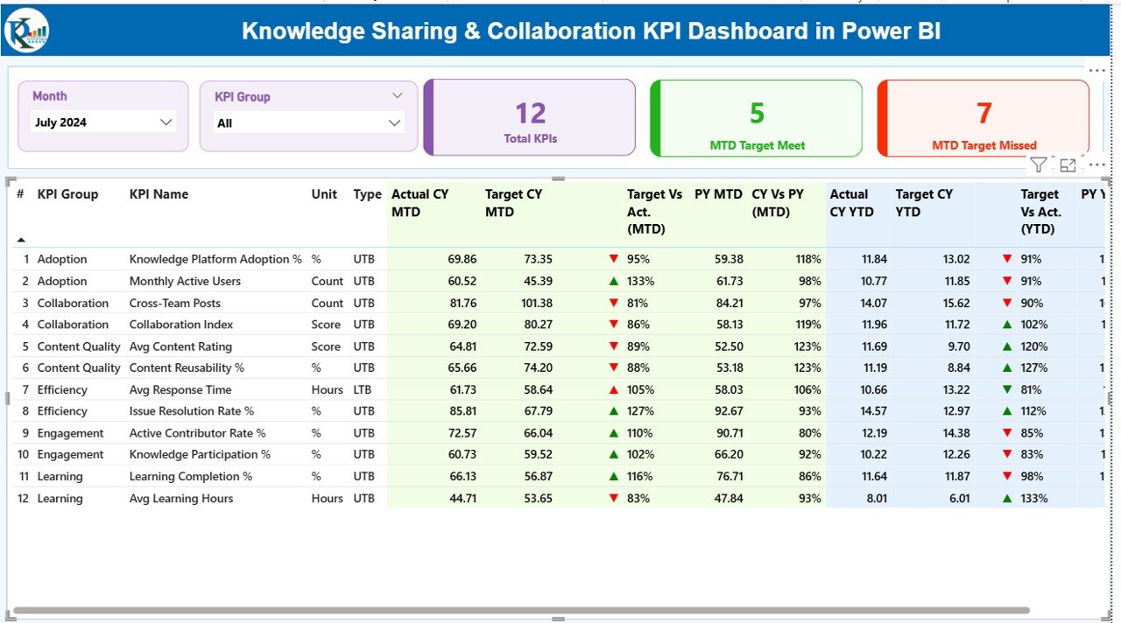Open the table's more options ellipsis menu

pos(1096,164)
